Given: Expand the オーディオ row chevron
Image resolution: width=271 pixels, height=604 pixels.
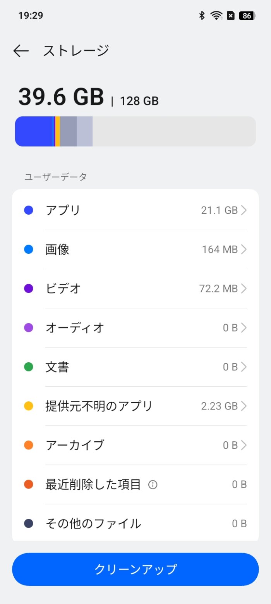Looking at the screenshot, I should coord(244,327).
